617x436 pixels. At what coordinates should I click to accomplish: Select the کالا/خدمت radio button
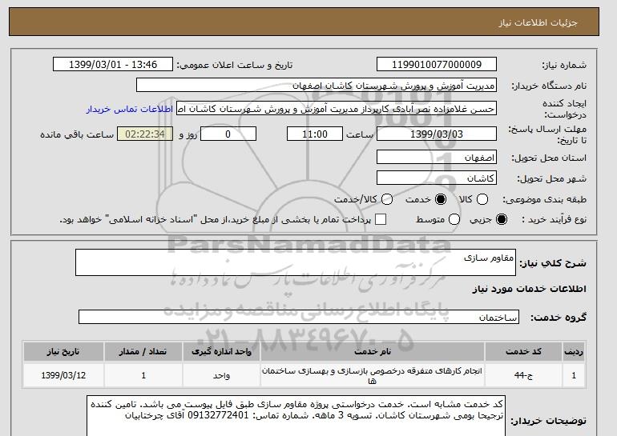[x=387, y=199]
